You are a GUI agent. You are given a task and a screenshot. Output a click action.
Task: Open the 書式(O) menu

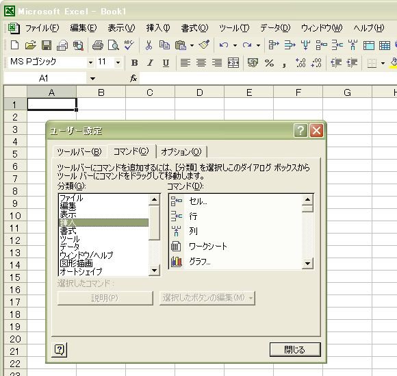point(194,28)
